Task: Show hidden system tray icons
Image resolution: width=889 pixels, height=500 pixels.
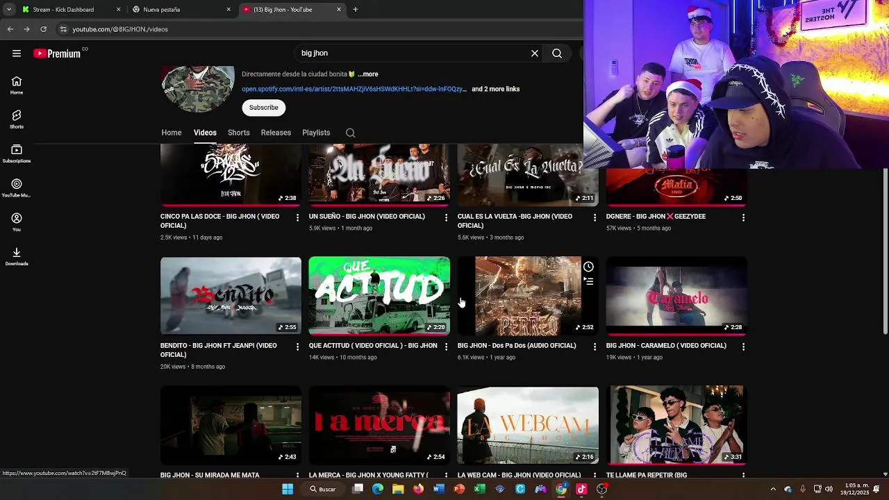Action: [773, 489]
